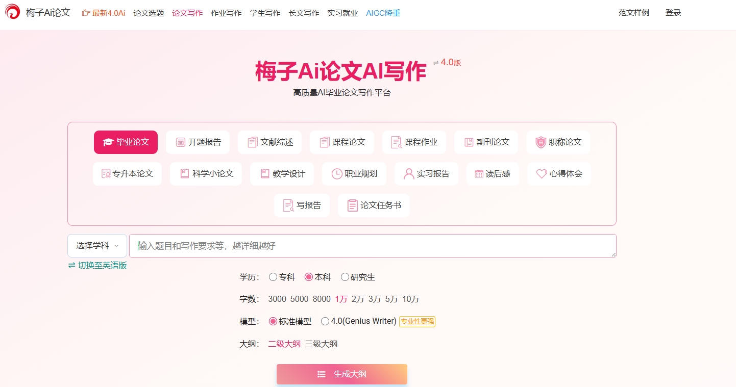736x387 pixels.
Task: Click the 心得体会 heart icon
Action: click(x=542, y=174)
